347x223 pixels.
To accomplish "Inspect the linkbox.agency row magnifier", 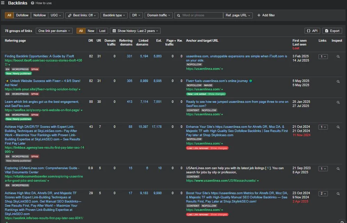I will pos(338,127).
